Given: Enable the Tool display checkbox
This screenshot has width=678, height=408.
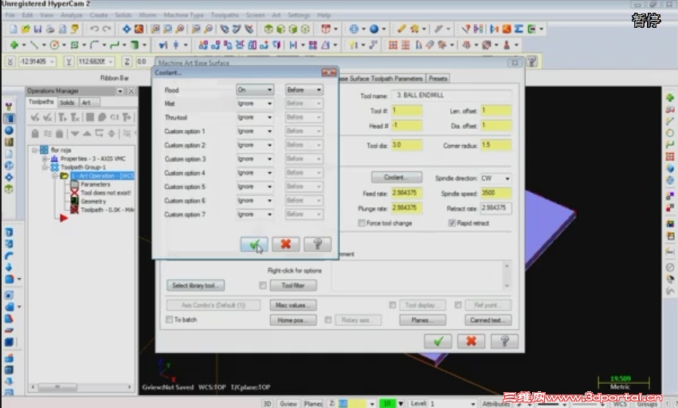Looking at the screenshot, I should (393, 305).
